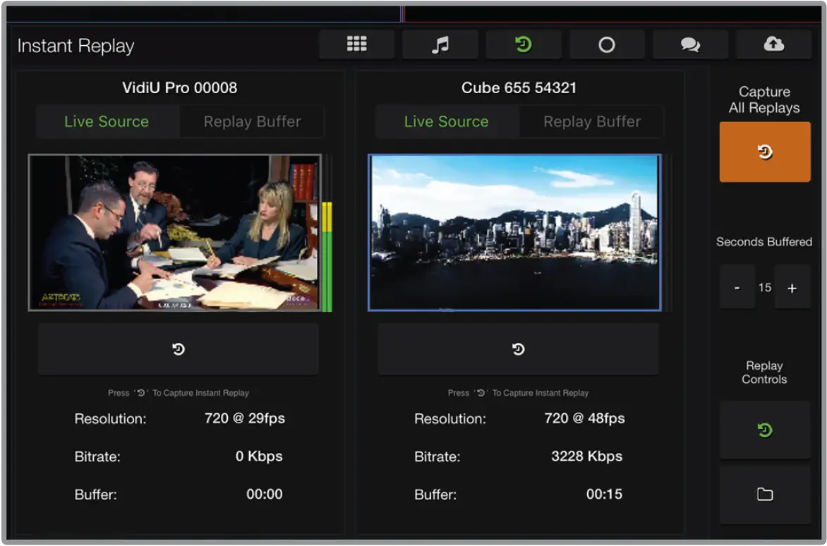Viewport: 827px width, 546px height.
Task: Click the Seconds Buffered label
Action: (x=764, y=242)
